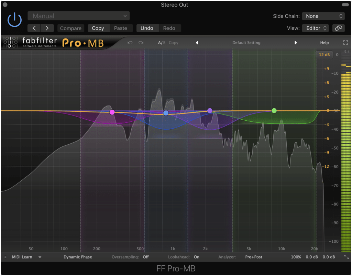Select the blue band handle
Image resolution: width=352 pixels, height=276 pixels.
(x=166, y=113)
